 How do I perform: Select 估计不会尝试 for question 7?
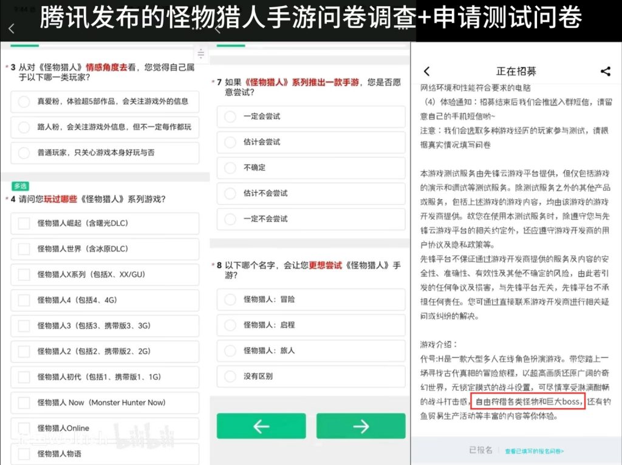point(311,194)
